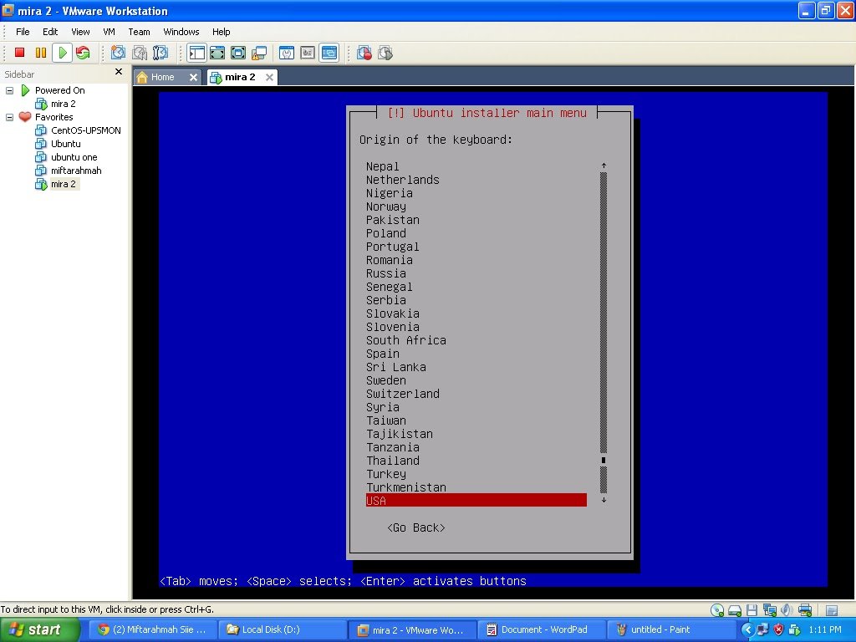Viewport: 856px width, 642px height.
Task: Toggle the sidebar view icon
Action: point(196,53)
